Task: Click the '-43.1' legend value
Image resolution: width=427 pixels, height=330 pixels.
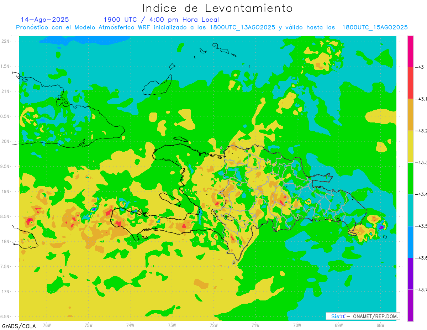Action: pyautogui.click(x=421, y=99)
